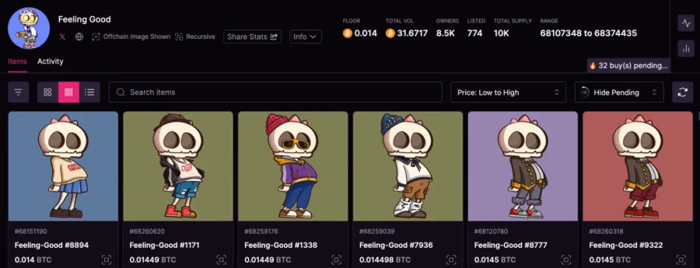This screenshot has height=268, width=700.
Task: Switch to list view layout
Action: pyautogui.click(x=89, y=93)
